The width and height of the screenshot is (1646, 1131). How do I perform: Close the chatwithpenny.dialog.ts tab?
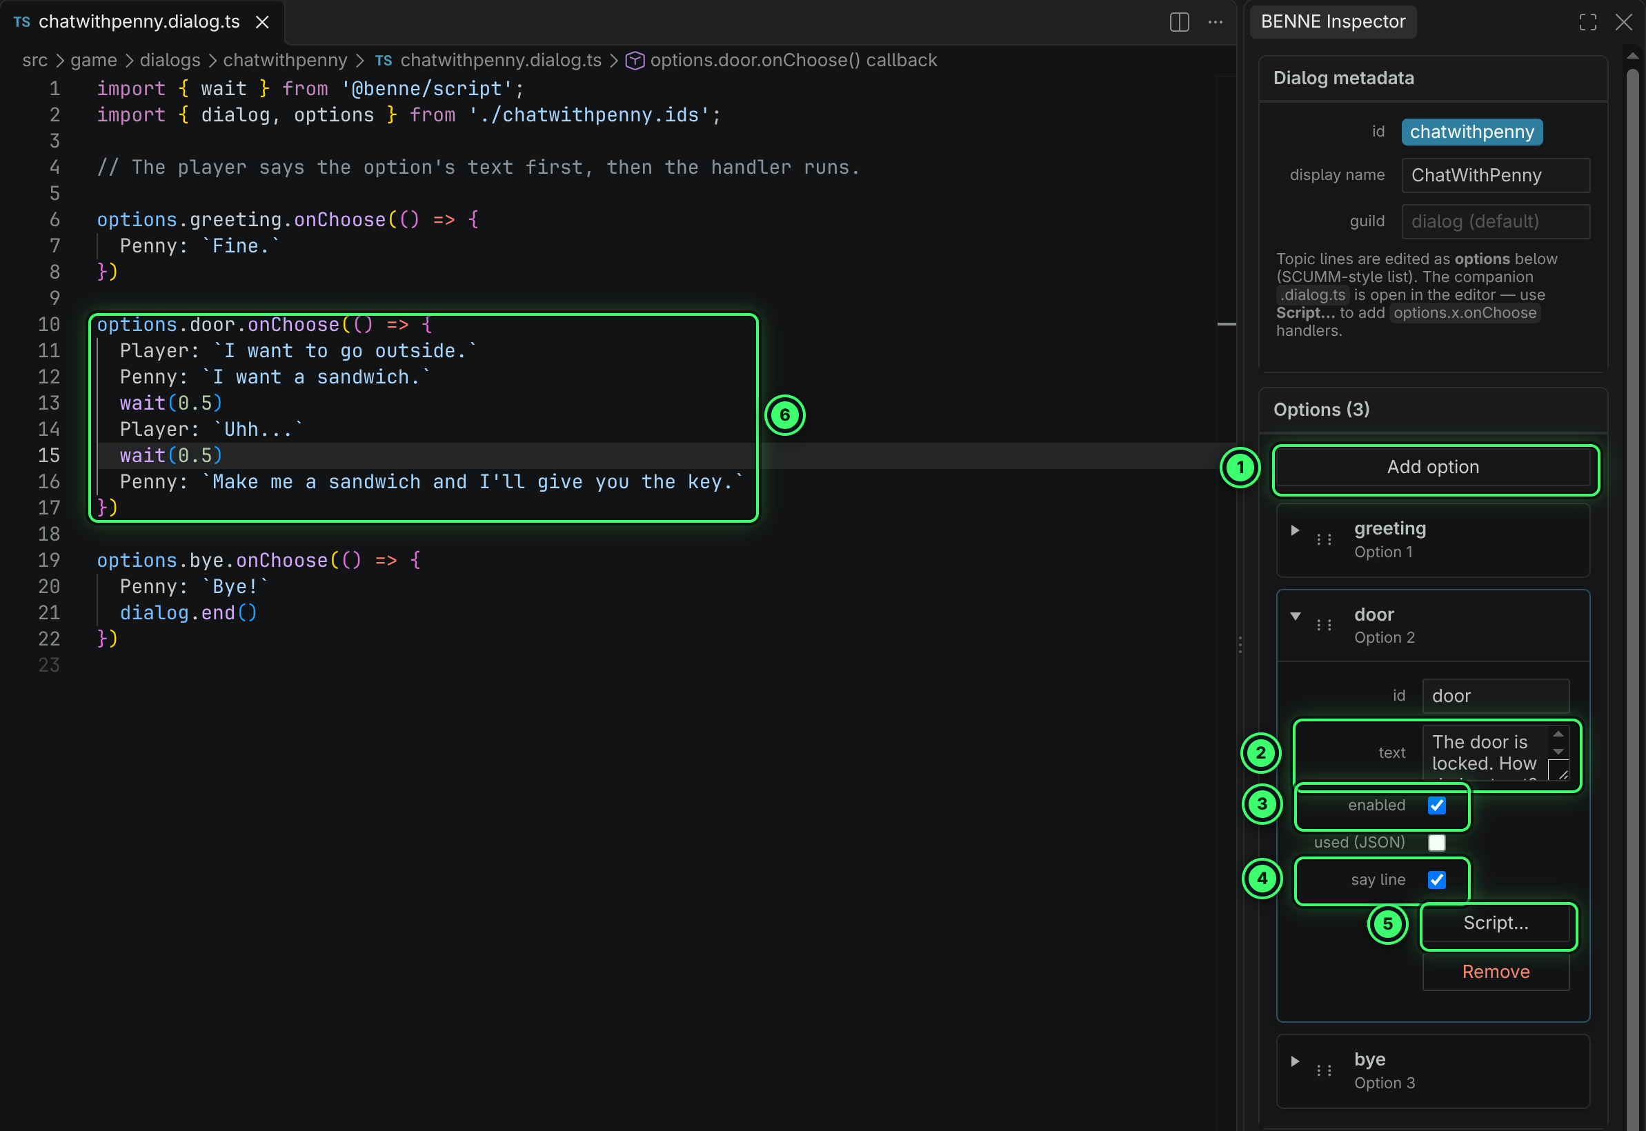[262, 22]
